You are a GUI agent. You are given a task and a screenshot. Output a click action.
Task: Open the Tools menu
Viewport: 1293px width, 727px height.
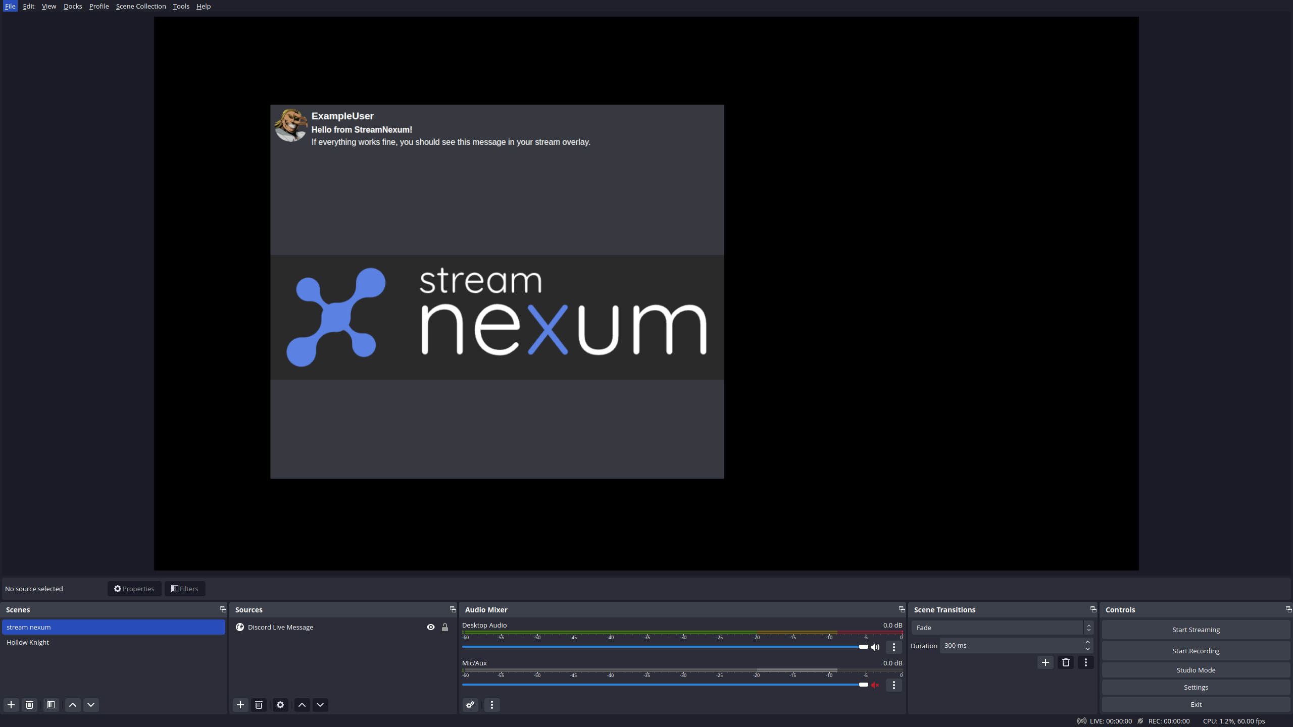(x=181, y=6)
